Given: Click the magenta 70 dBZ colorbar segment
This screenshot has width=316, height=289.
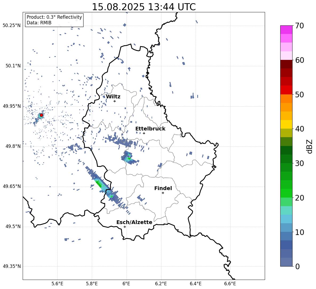Looking at the screenshot, I should point(286,30).
